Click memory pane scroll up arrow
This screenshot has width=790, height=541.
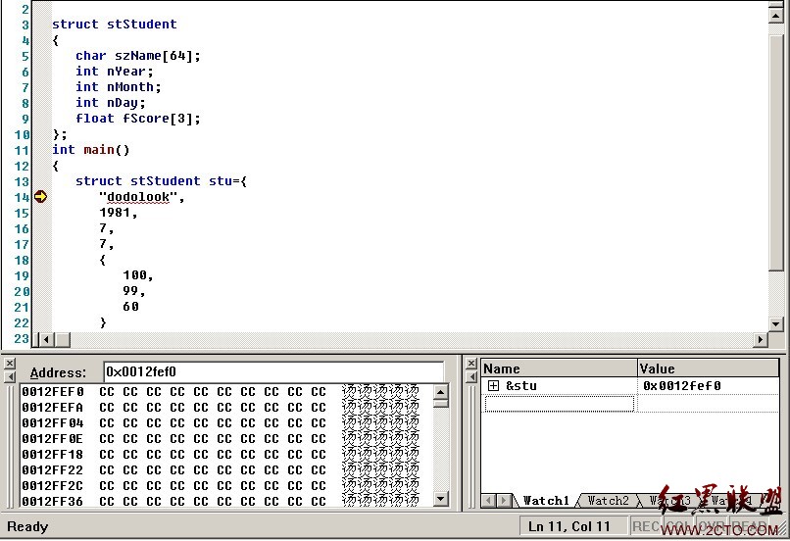pos(440,391)
